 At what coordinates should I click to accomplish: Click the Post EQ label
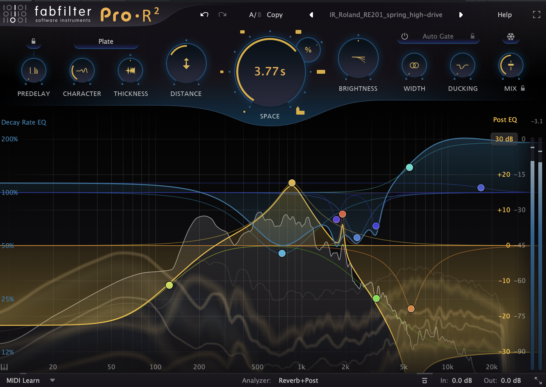[505, 120]
